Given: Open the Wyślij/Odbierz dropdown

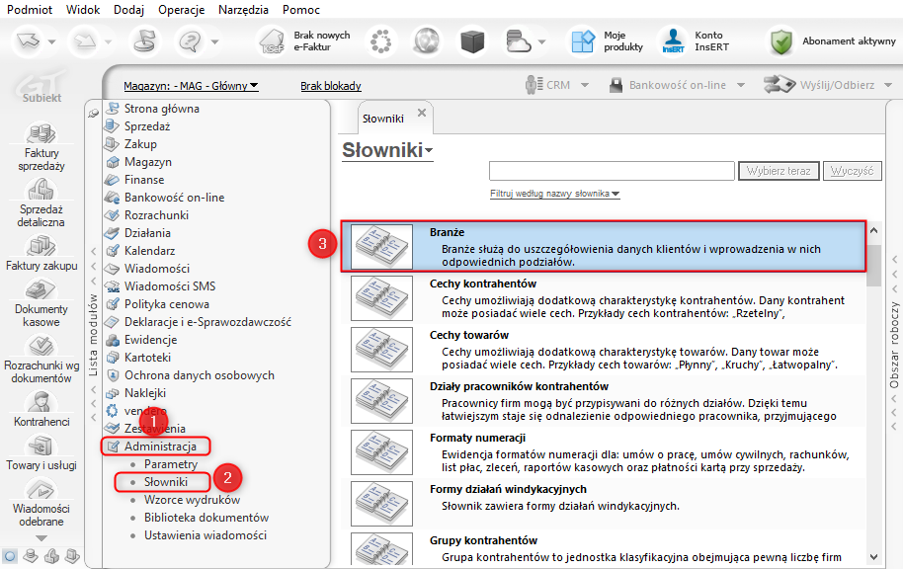Looking at the screenshot, I should click(x=827, y=85).
